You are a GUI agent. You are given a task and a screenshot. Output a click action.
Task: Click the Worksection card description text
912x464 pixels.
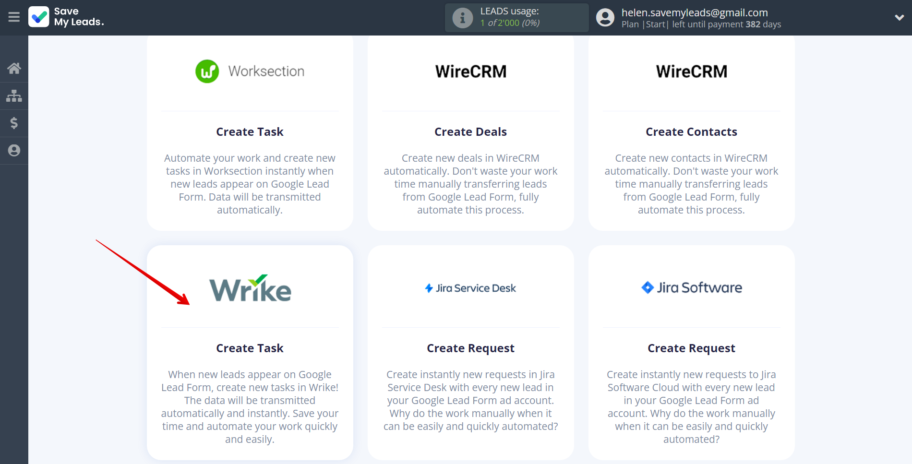(x=250, y=184)
